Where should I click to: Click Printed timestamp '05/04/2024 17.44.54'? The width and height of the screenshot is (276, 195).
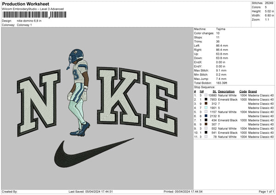coord(189,192)
